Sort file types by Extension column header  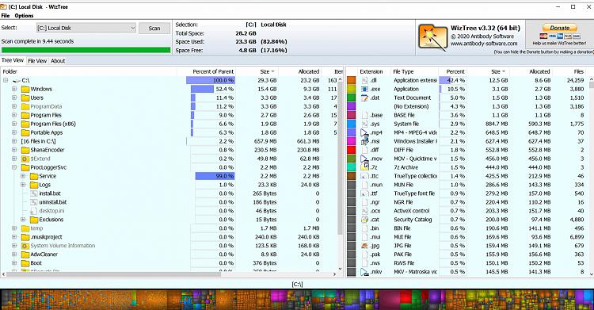pyautogui.click(x=371, y=71)
